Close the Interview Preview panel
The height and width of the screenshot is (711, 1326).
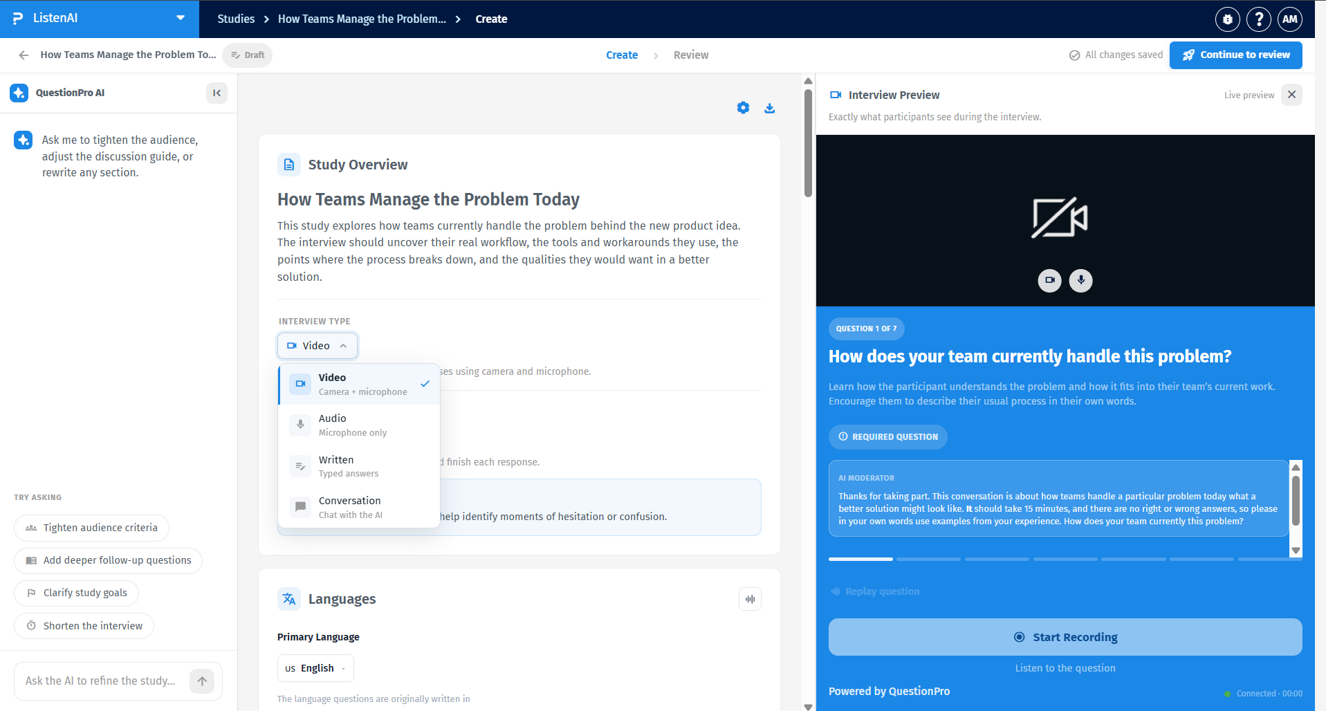(1291, 95)
